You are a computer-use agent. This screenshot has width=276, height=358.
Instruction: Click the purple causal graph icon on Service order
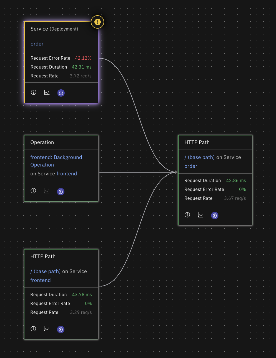point(61,93)
